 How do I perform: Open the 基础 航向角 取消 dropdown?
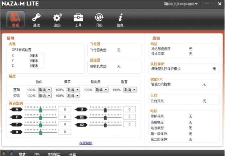102,90
